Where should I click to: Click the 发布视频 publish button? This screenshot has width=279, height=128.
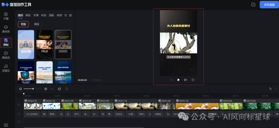pyautogui.click(x=269, y=5)
